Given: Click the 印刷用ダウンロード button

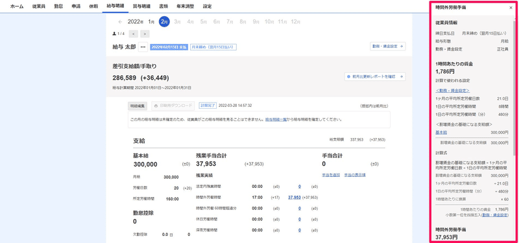Looking at the screenshot, I should click(x=173, y=106).
